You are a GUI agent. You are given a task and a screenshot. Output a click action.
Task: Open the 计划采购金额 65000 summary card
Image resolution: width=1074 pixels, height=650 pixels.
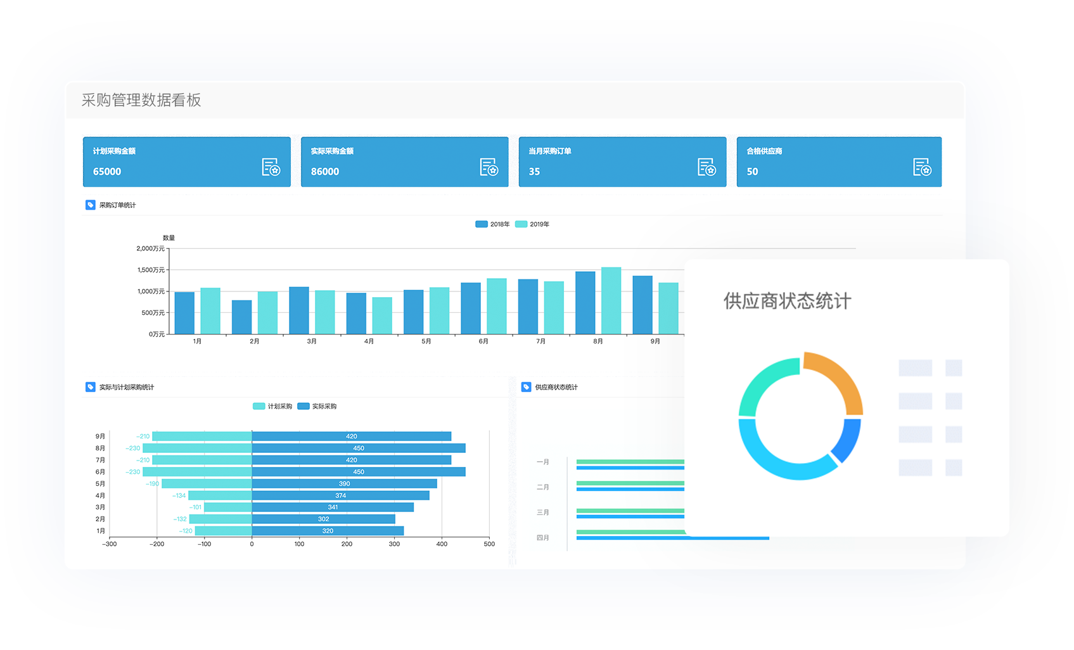[x=186, y=162]
